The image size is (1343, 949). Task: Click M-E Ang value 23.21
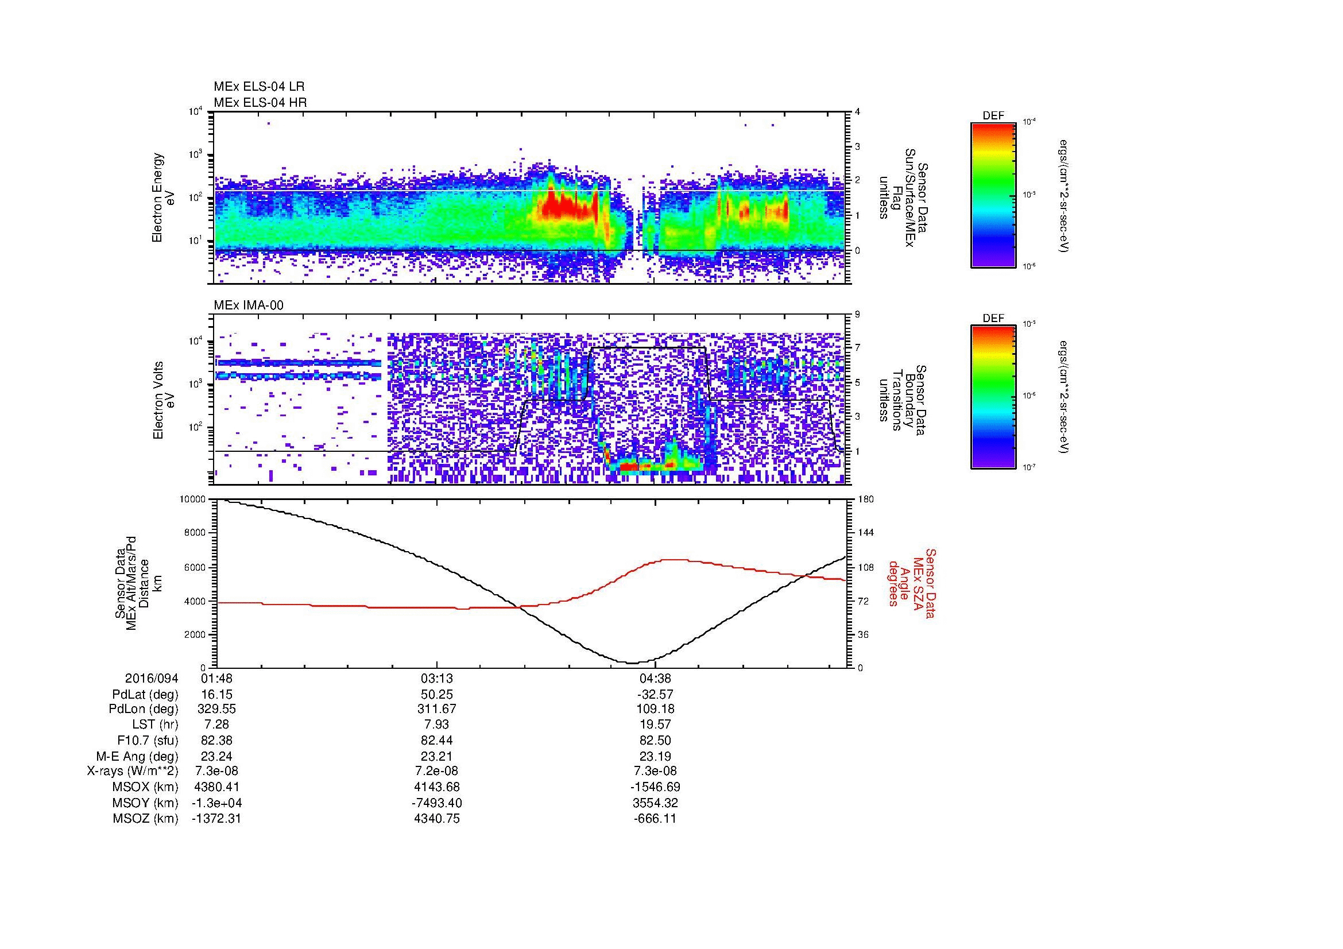click(x=436, y=756)
